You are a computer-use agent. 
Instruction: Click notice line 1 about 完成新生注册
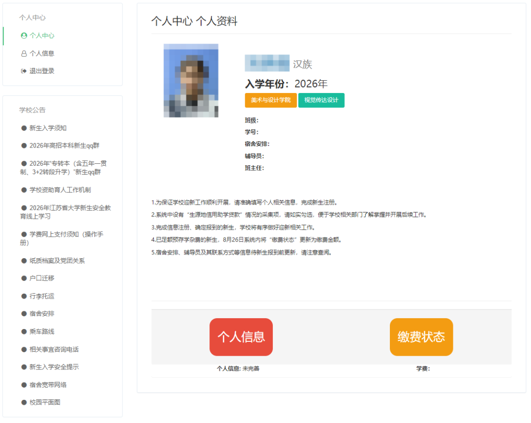point(245,203)
